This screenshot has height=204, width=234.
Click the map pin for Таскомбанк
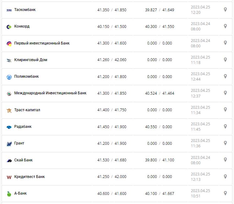225,10
